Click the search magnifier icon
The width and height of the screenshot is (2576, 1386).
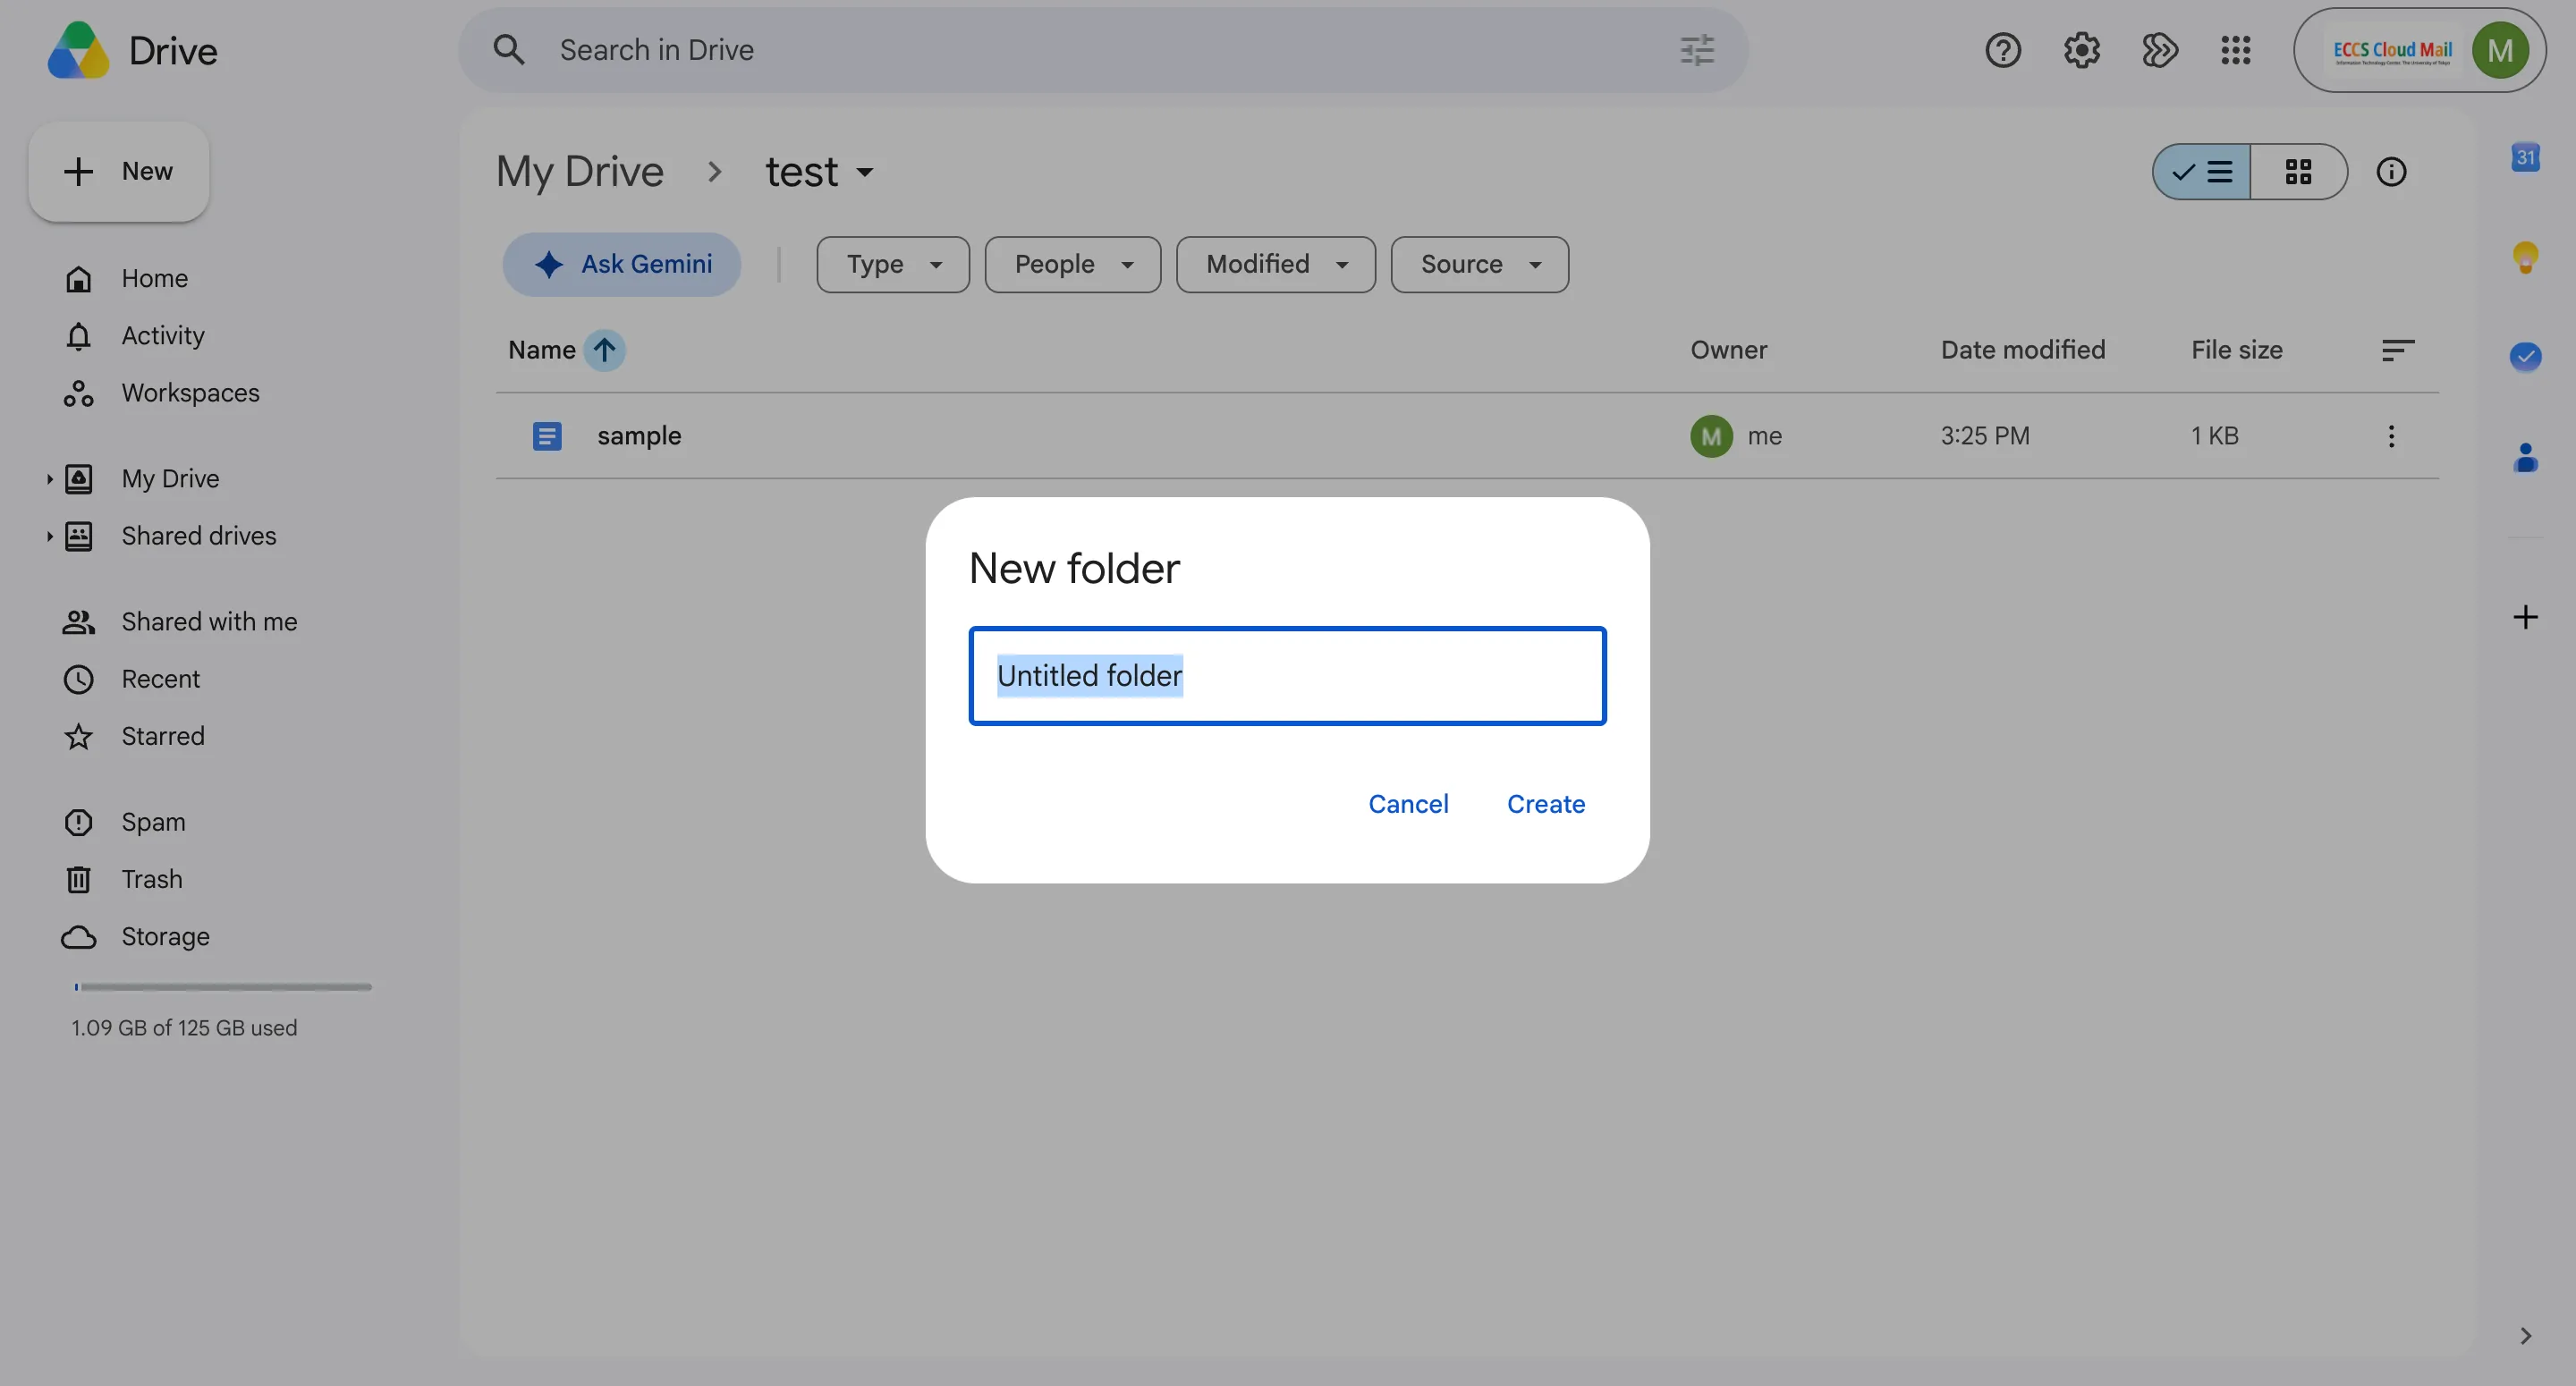click(x=509, y=50)
